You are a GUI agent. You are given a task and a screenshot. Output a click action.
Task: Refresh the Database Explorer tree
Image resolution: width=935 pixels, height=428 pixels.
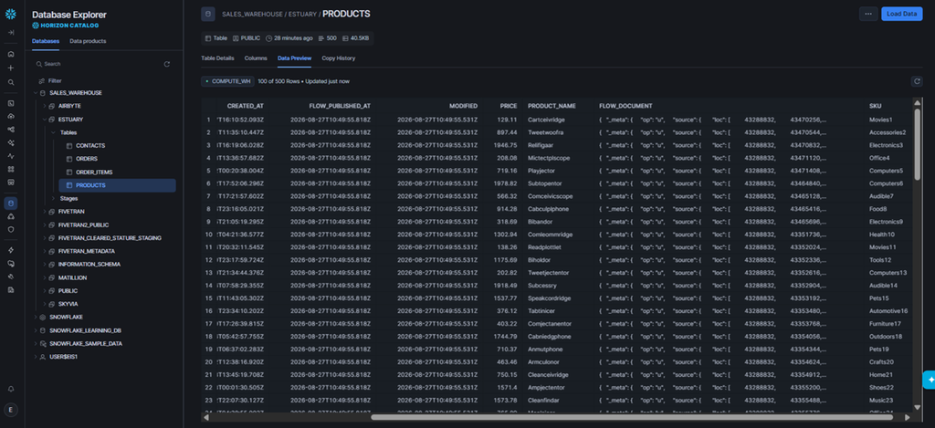click(x=166, y=64)
